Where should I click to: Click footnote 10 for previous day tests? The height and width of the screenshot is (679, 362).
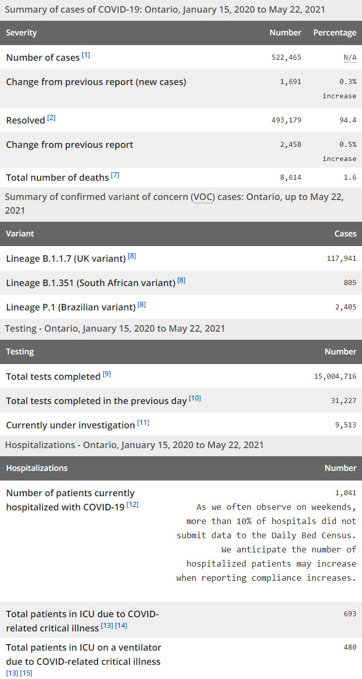point(195,398)
